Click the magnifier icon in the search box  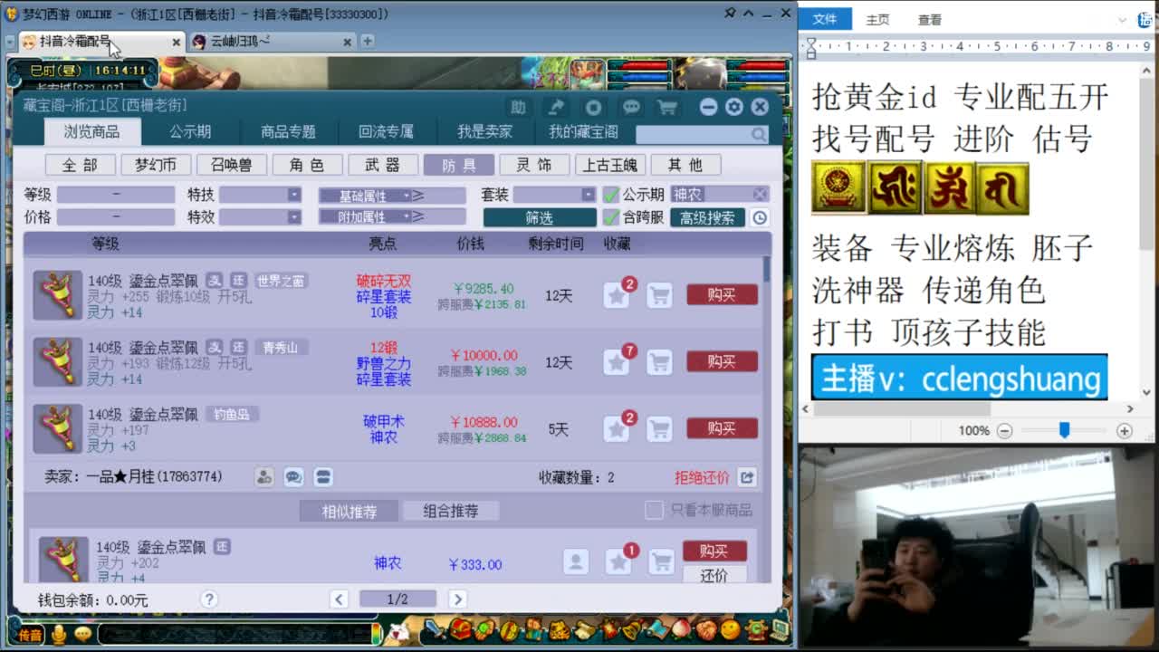(759, 133)
